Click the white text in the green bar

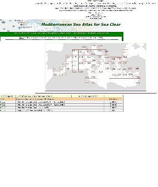coord(61,33)
